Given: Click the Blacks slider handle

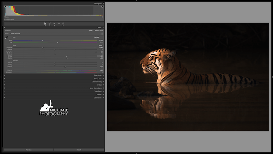Looking at the screenshot, I should pos(67,58).
